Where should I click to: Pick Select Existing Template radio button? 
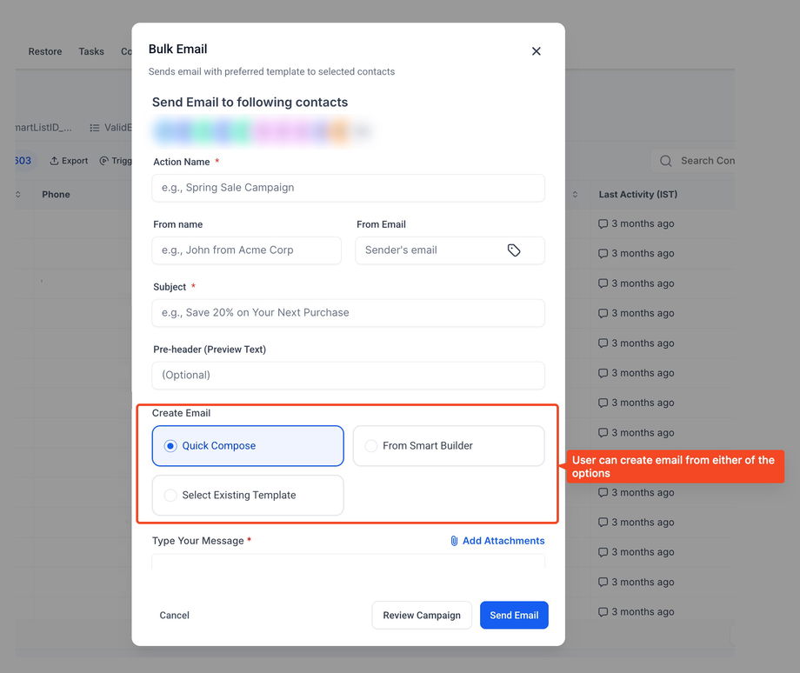point(170,496)
